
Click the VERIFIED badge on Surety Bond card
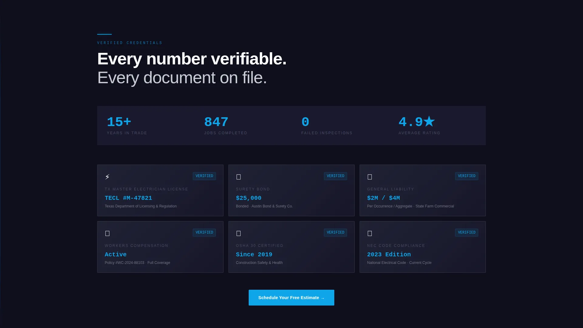(336, 176)
